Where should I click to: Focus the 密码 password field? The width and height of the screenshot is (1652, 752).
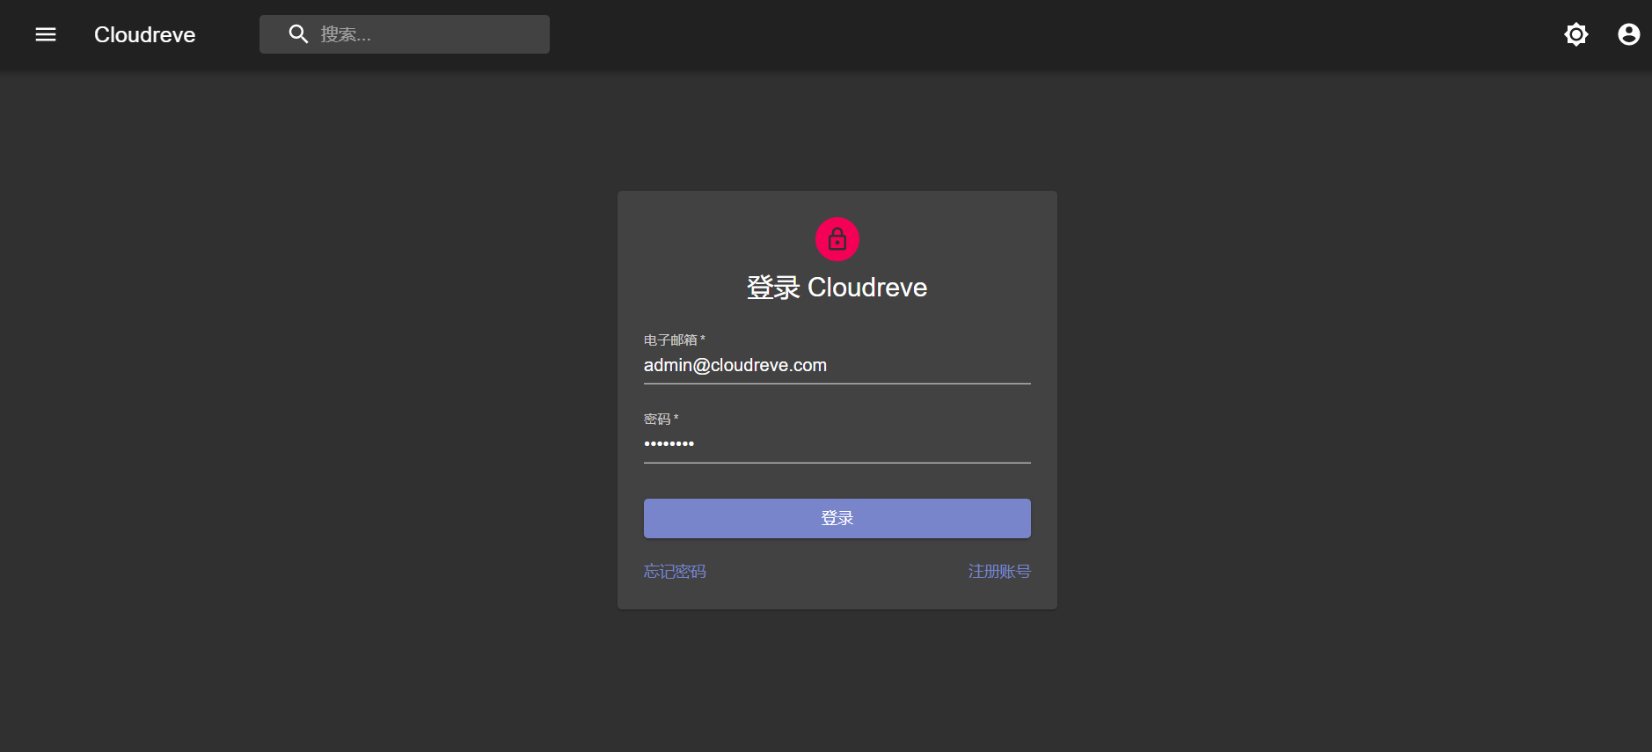(x=837, y=444)
